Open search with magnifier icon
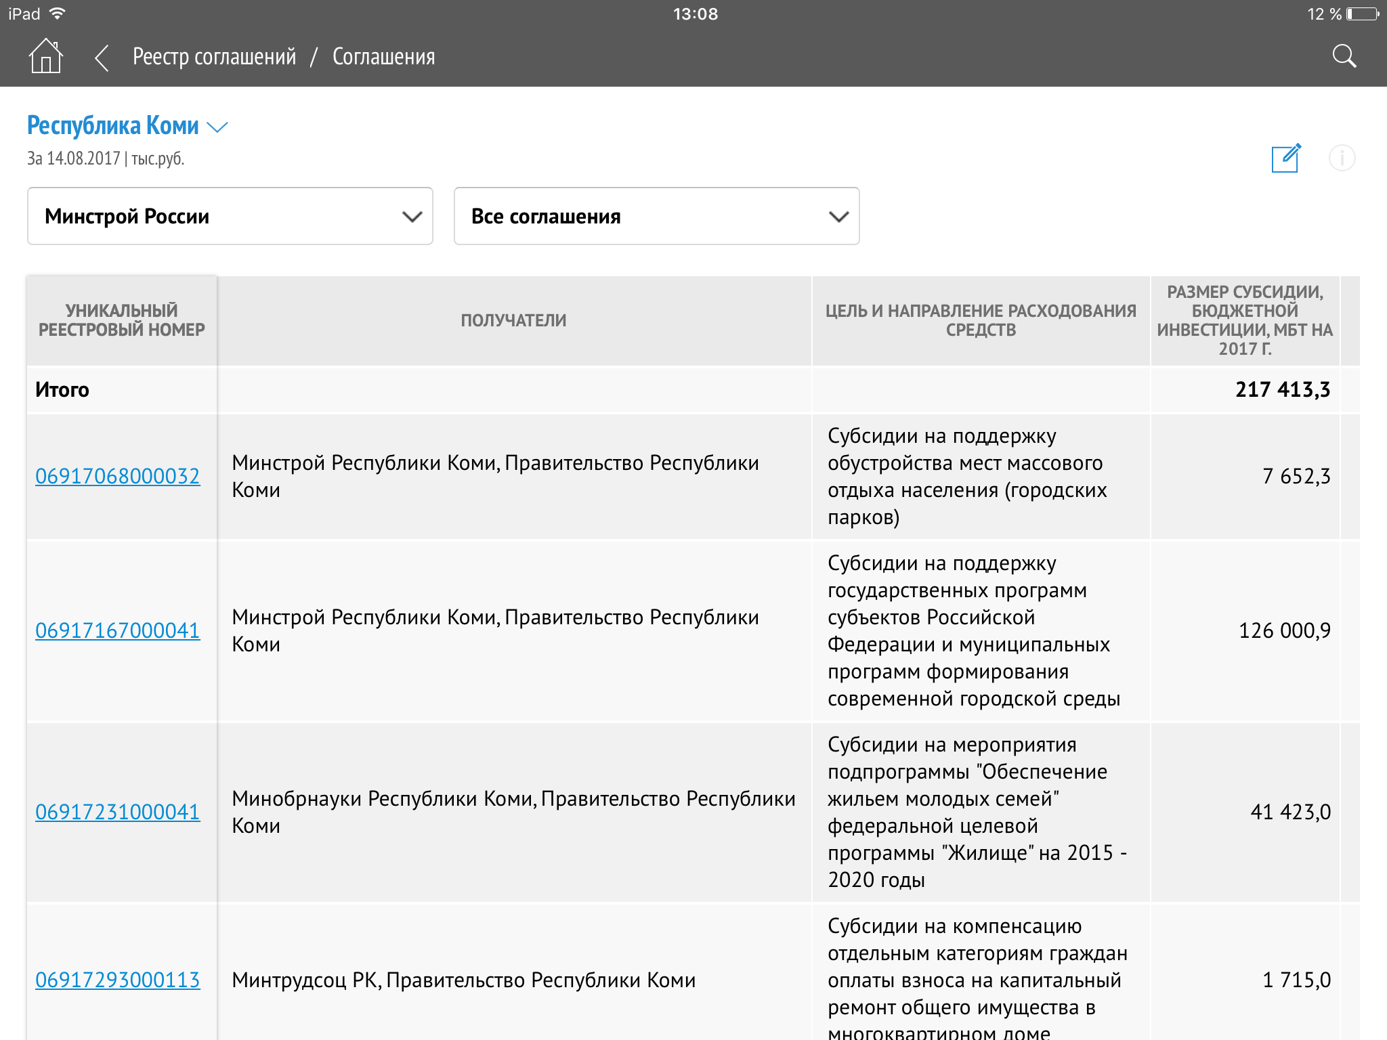Viewport: 1387px width, 1040px height. point(1344,57)
